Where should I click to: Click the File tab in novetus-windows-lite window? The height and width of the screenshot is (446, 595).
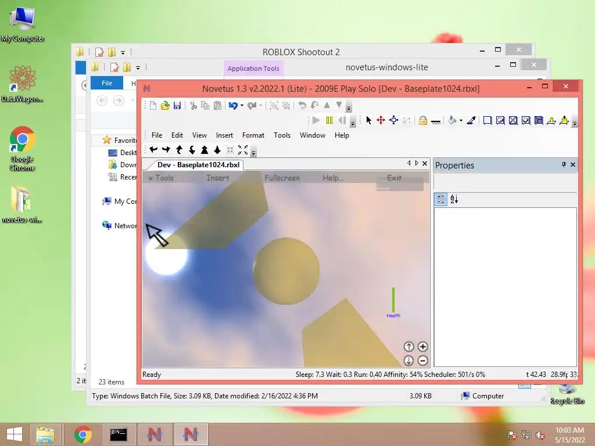107,83
